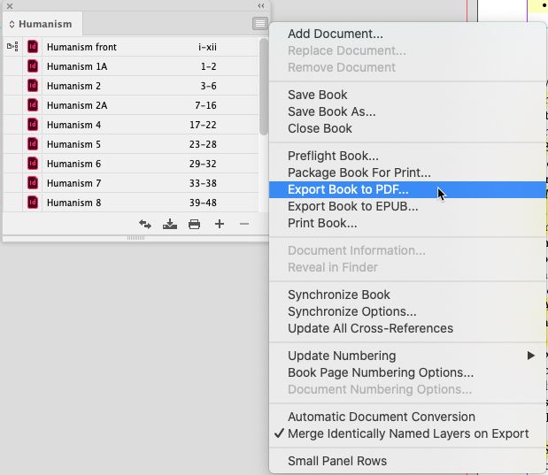Click the InDesign icon of Humanism 8
The height and width of the screenshot is (475, 548).
(33, 203)
